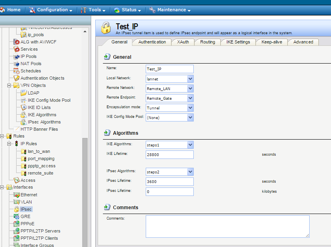Click the Schedules calendar icon
331x247 pixels.
17,71
